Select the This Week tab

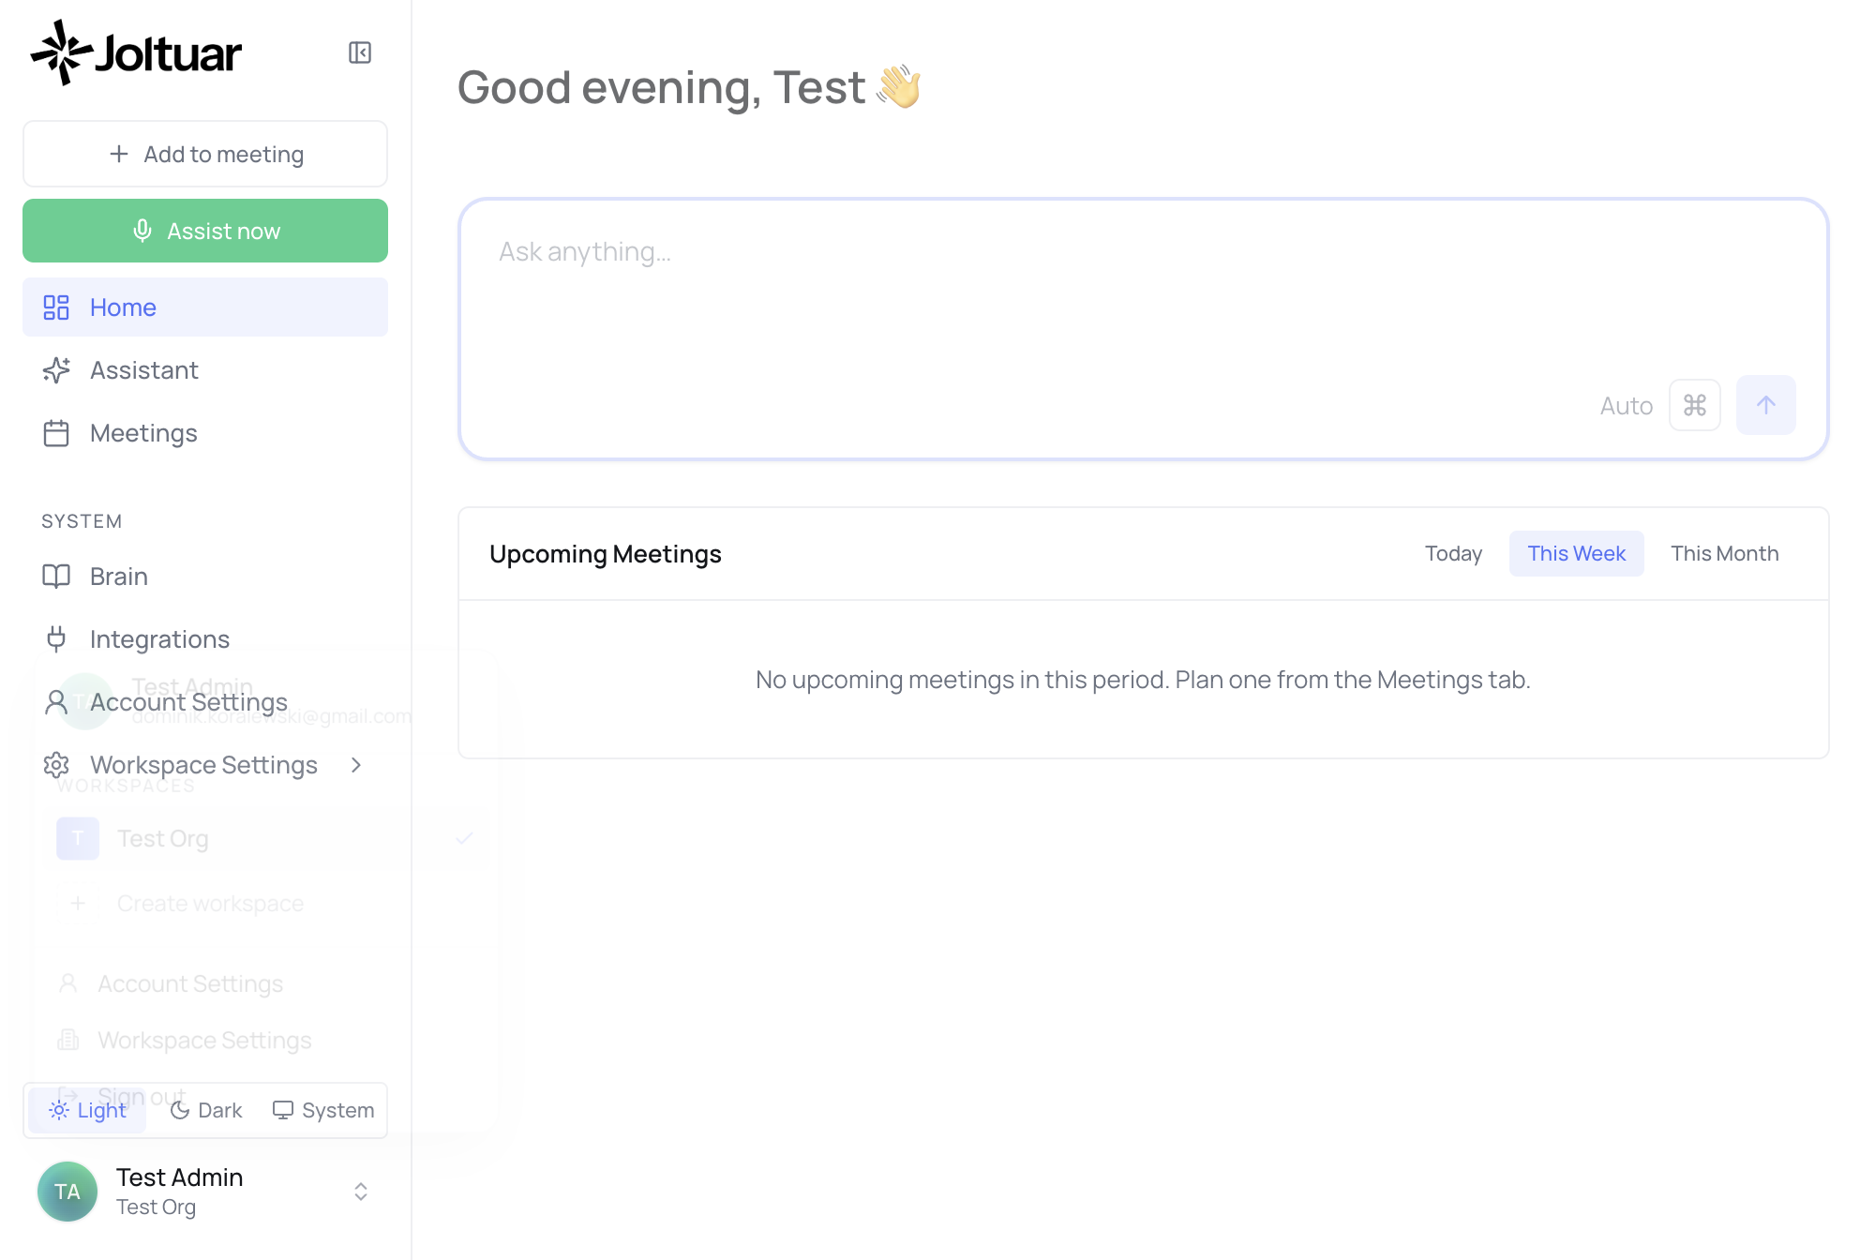[x=1577, y=553]
